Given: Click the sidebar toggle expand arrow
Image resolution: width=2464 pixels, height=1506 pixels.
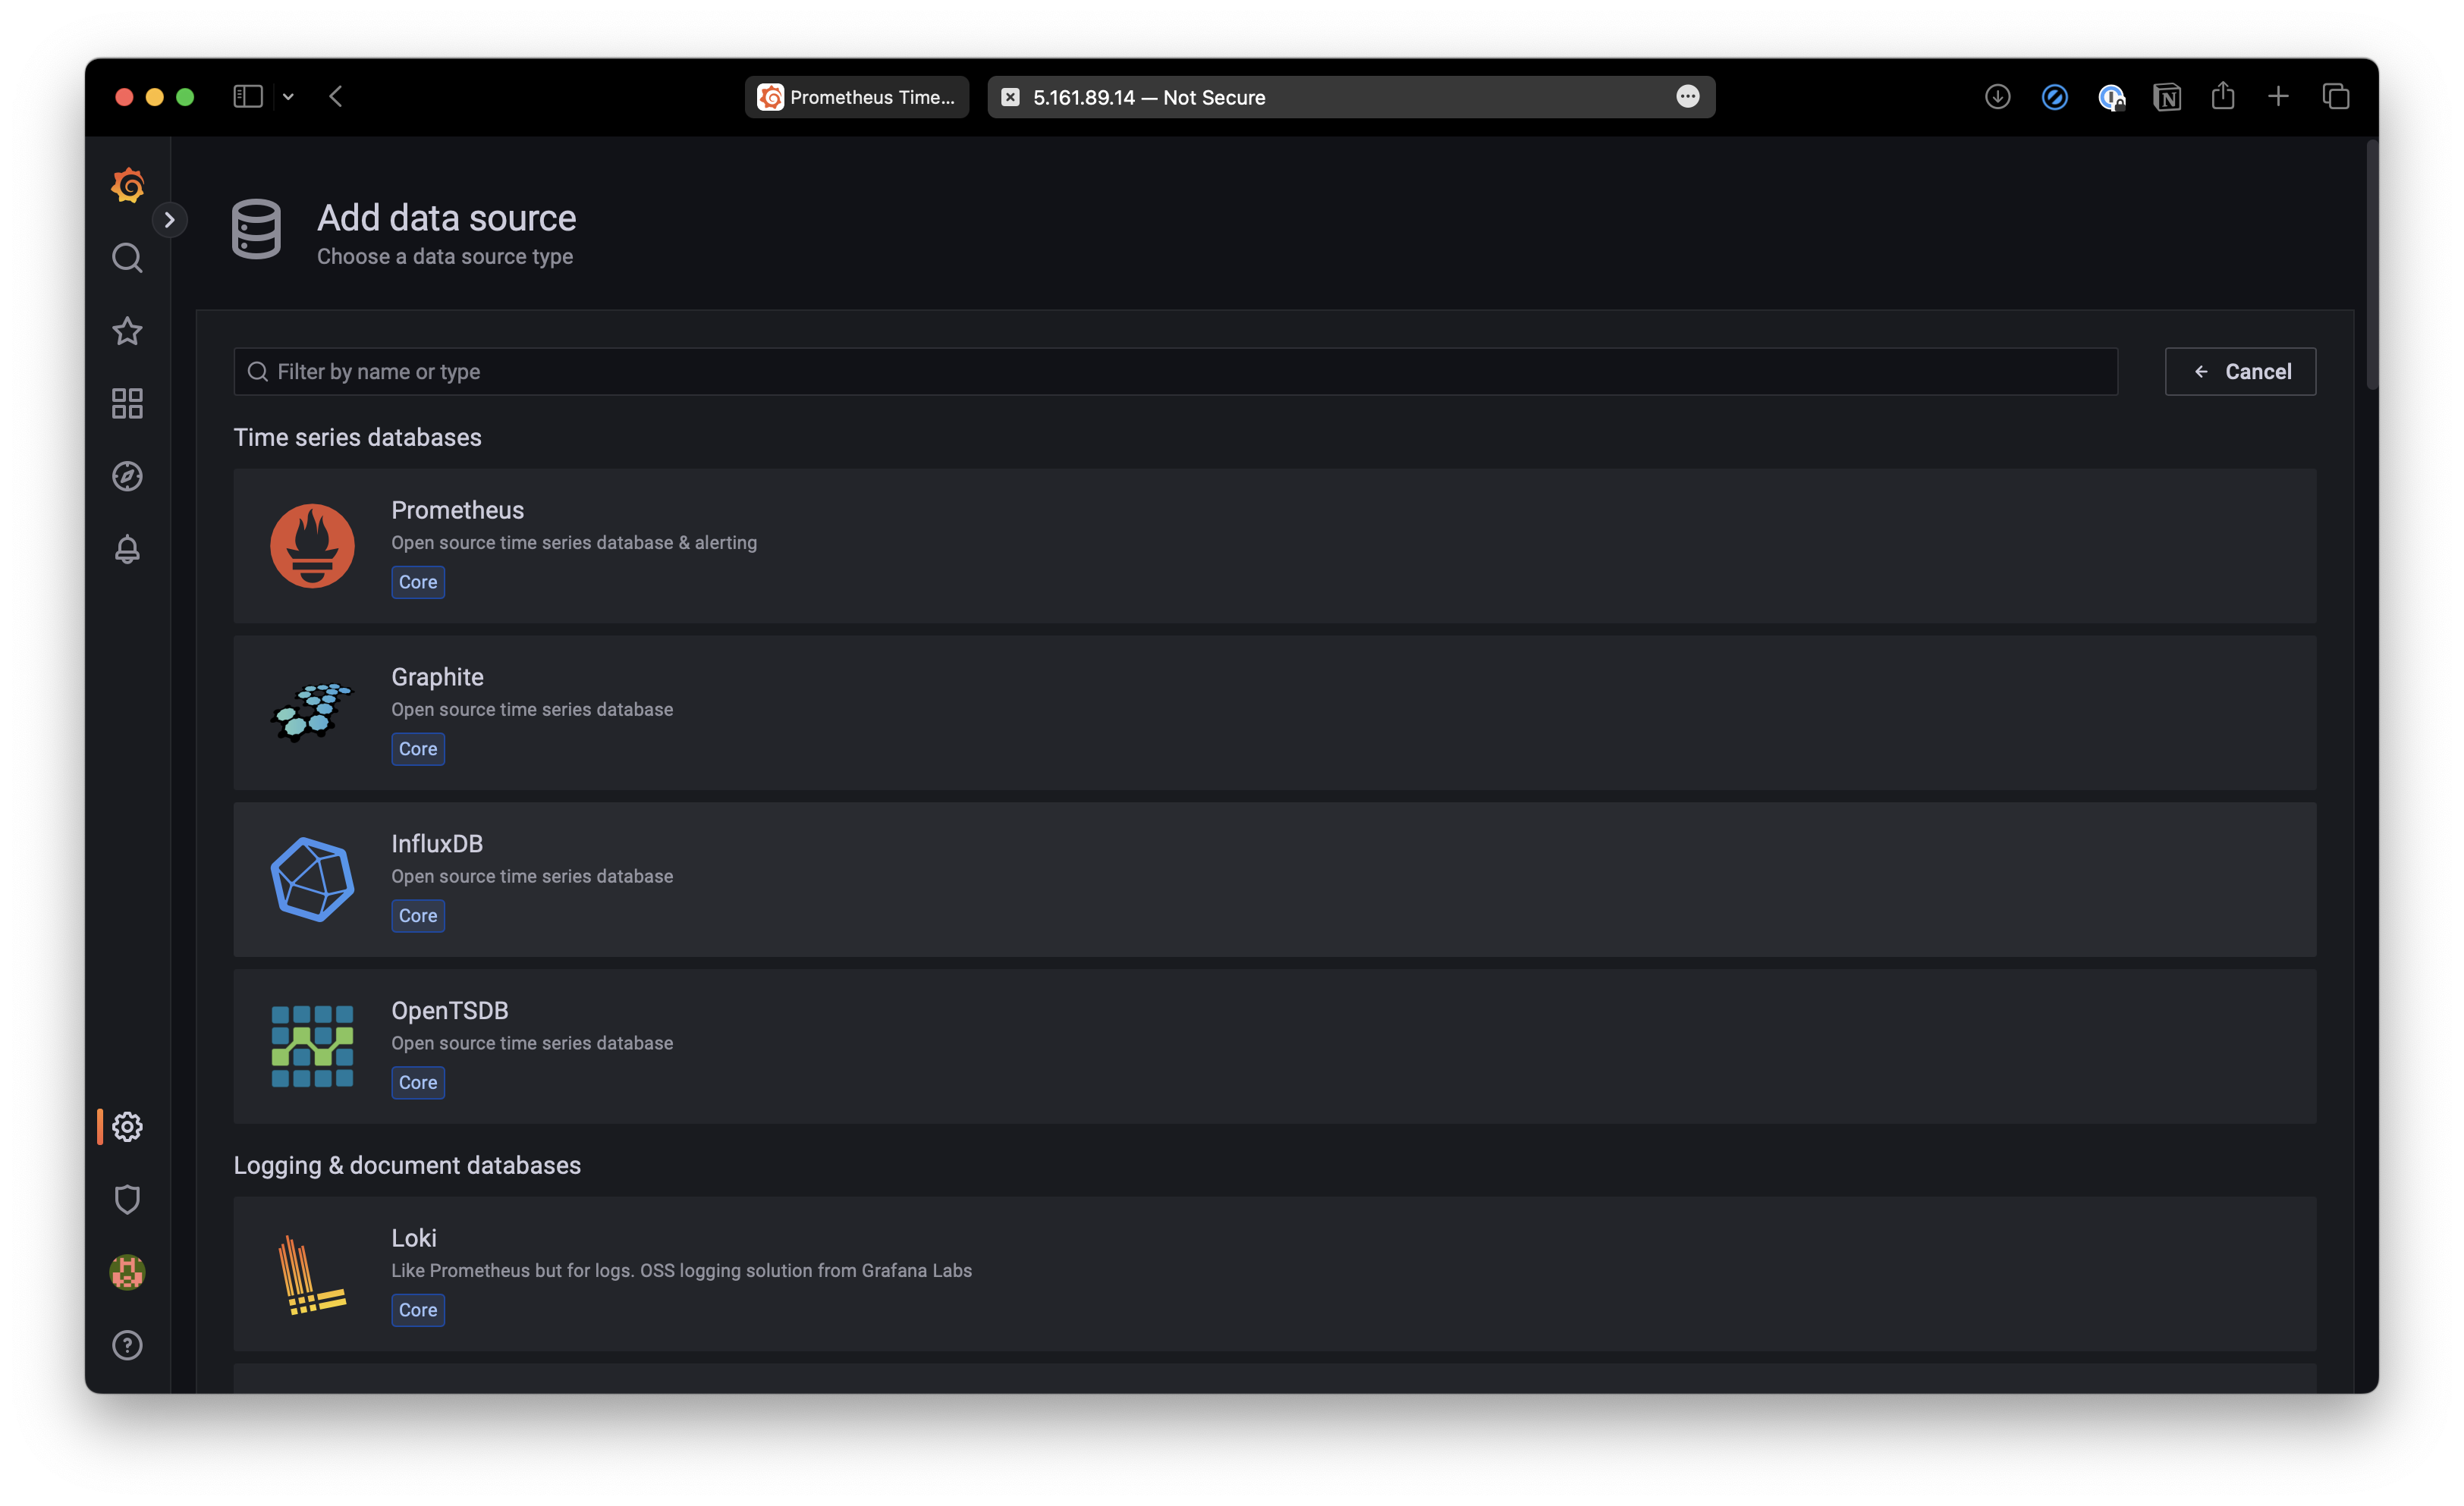Looking at the screenshot, I should (x=171, y=220).
